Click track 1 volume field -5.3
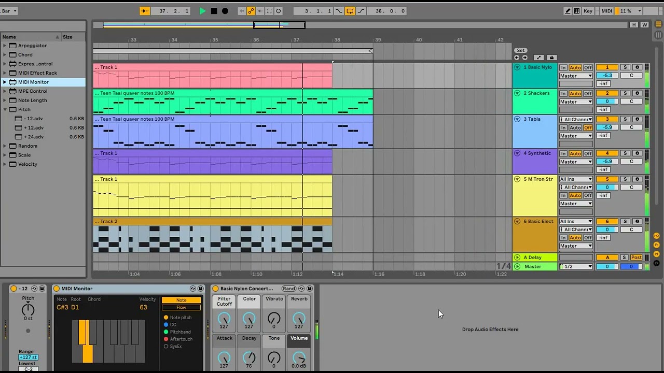664x373 pixels. coord(607,76)
